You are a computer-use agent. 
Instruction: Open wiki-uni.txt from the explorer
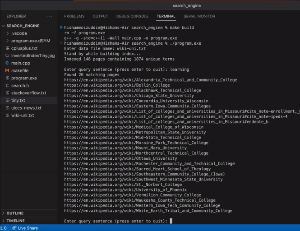(x=23, y=115)
